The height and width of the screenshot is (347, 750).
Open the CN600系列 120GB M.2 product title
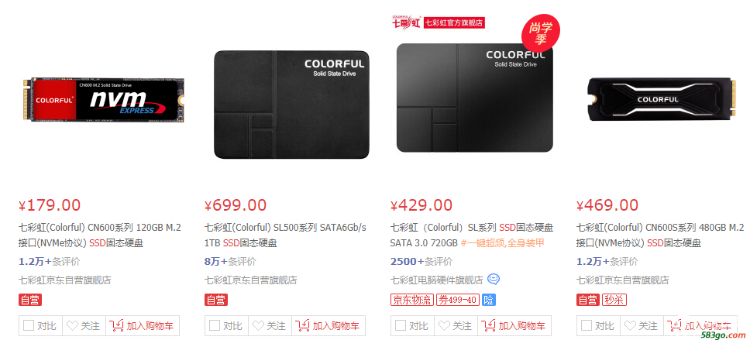pos(100,235)
